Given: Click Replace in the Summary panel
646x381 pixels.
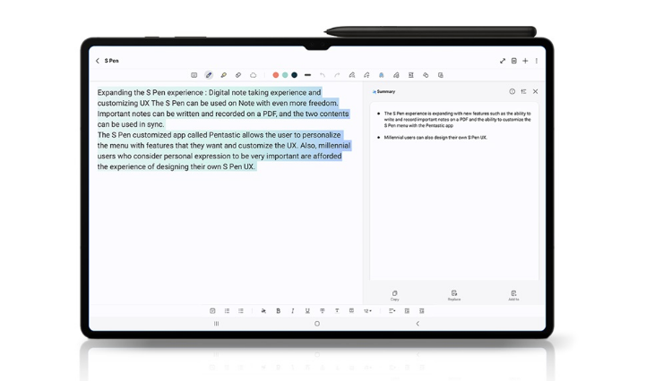Looking at the screenshot, I should pyautogui.click(x=454, y=294).
